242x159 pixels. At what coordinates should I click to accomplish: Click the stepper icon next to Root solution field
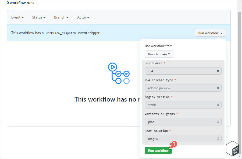(219, 139)
